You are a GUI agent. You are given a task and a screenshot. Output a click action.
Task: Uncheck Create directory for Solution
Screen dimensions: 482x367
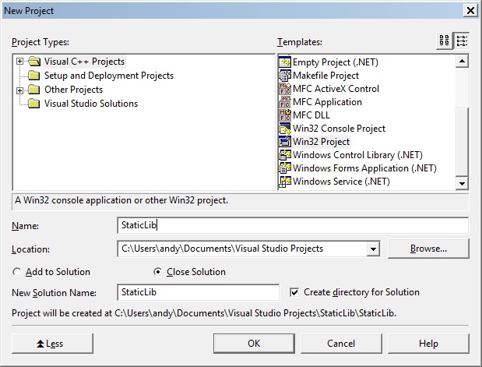[294, 292]
